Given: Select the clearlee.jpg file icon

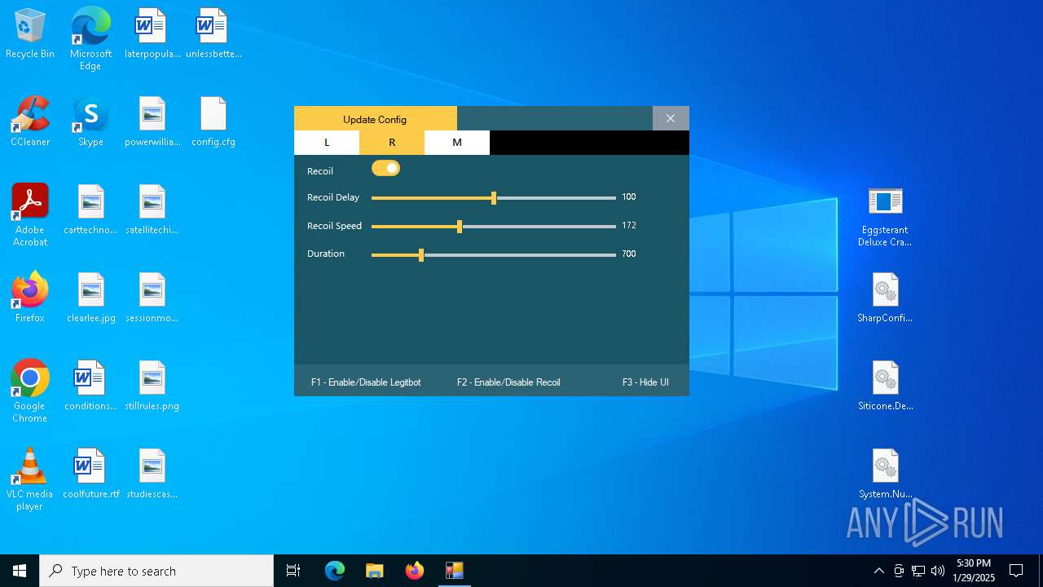Looking at the screenshot, I should (90, 298).
